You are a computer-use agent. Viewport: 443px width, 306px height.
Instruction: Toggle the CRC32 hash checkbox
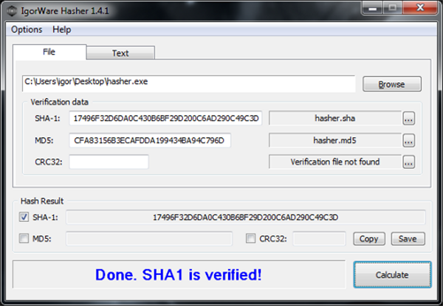click(251, 238)
